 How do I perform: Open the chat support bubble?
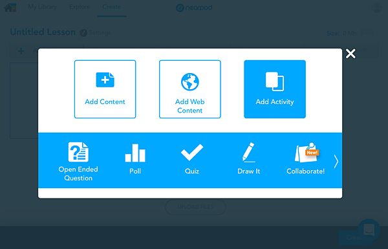pyautogui.click(x=369, y=230)
